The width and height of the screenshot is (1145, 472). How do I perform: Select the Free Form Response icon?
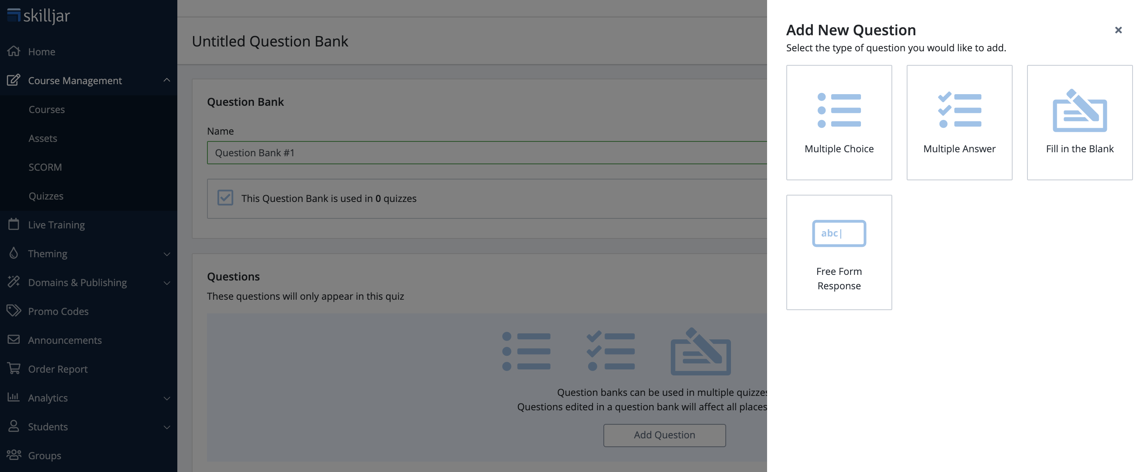(x=839, y=233)
